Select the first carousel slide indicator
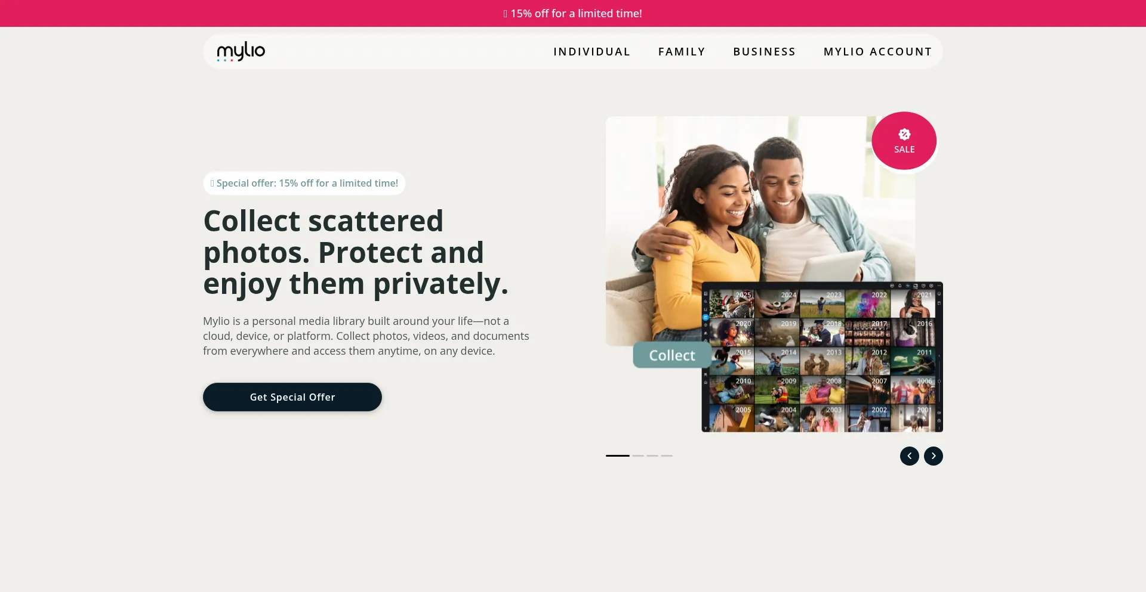This screenshot has height=592, width=1146. 618,455
